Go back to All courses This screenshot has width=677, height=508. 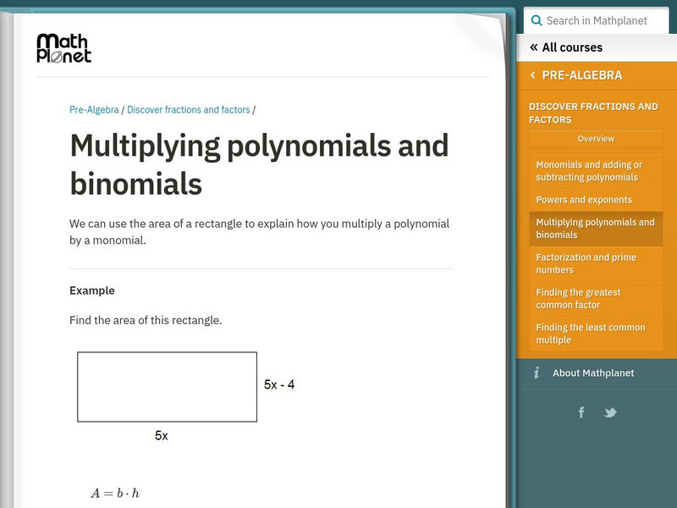pos(572,47)
